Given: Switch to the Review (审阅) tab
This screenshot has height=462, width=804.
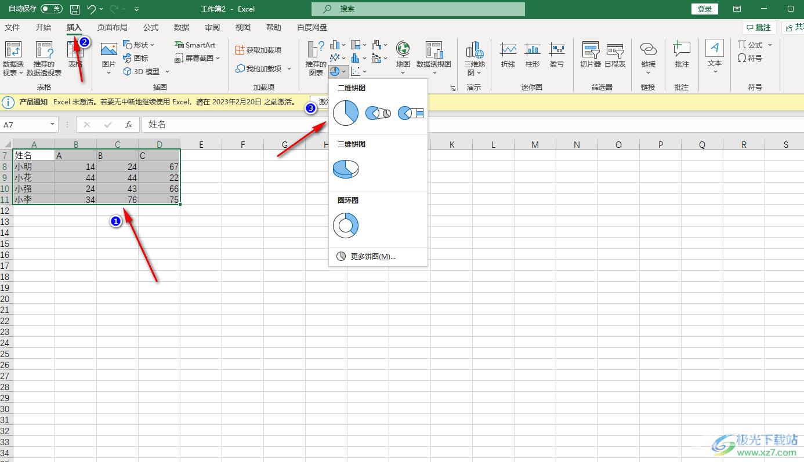Looking at the screenshot, I should click(x=212, y=27).
